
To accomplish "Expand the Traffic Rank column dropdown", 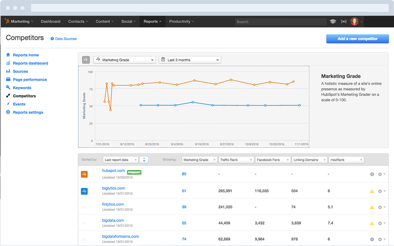I will (236, 159).
